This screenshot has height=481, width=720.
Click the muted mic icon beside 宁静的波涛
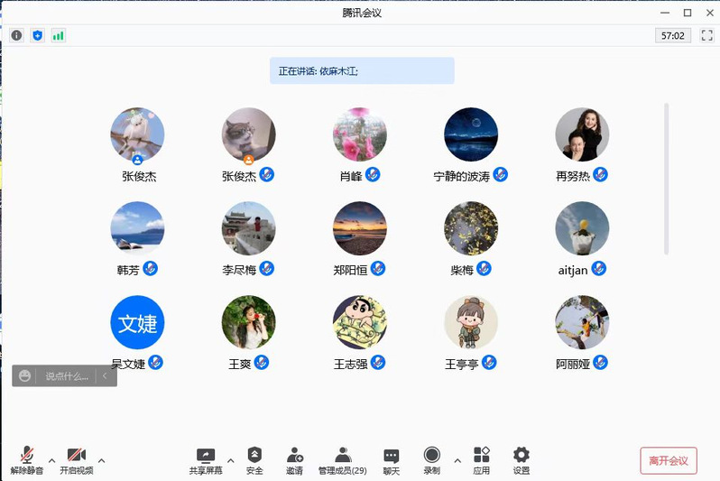[500, 174]
